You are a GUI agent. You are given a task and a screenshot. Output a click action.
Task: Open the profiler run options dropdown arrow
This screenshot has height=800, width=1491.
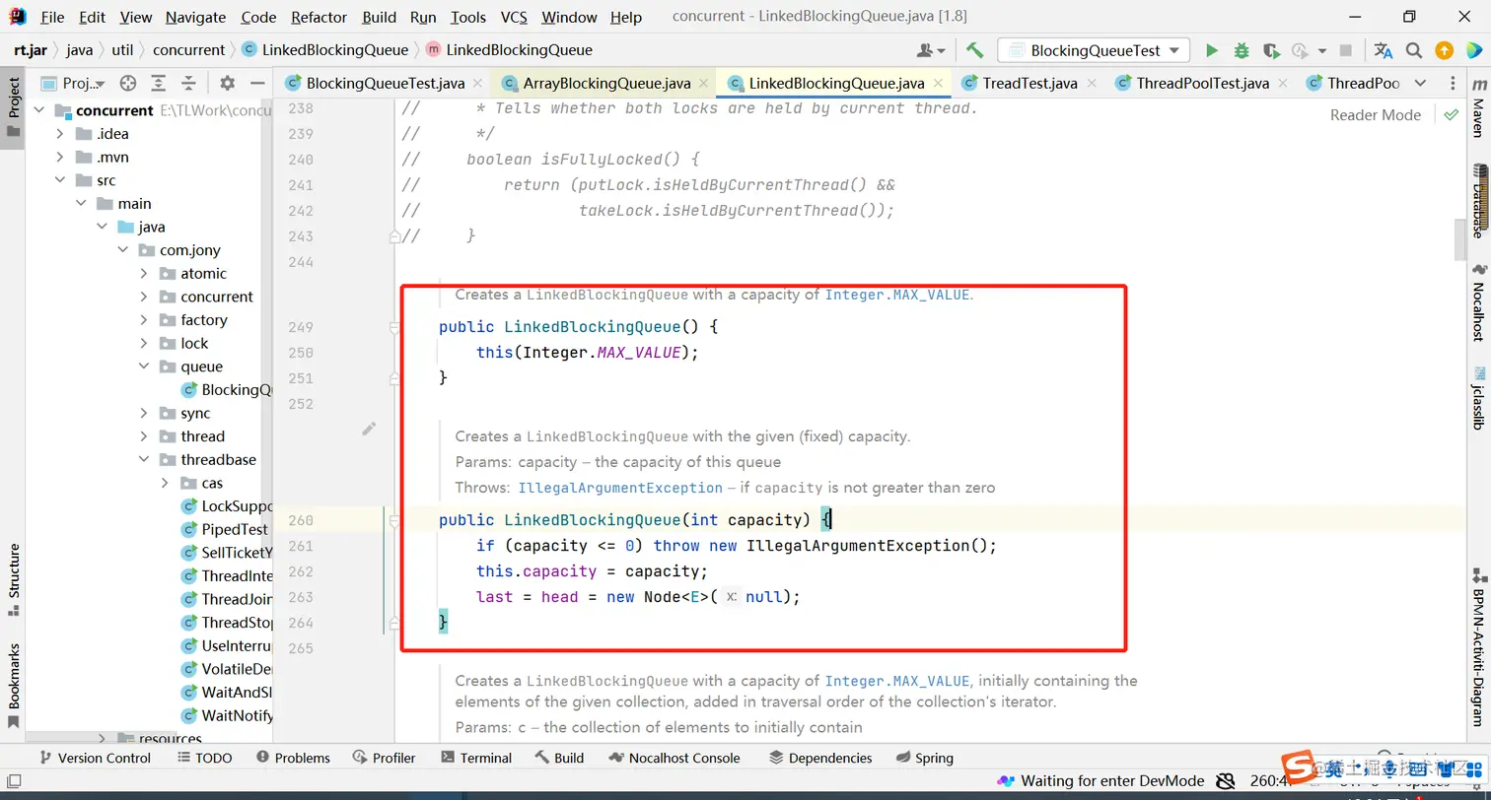[x=1321, y=50]
